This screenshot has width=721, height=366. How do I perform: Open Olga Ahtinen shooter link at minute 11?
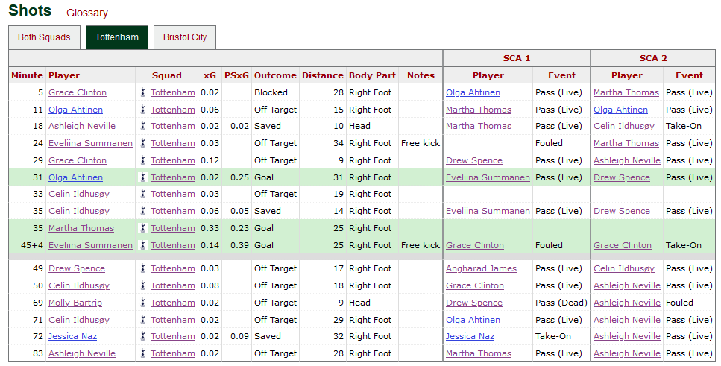[75, 110]
